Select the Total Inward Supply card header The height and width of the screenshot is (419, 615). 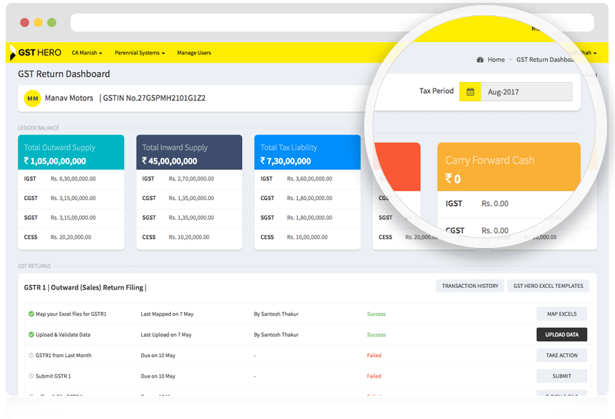pyautogui.click(x=189, y=152)
